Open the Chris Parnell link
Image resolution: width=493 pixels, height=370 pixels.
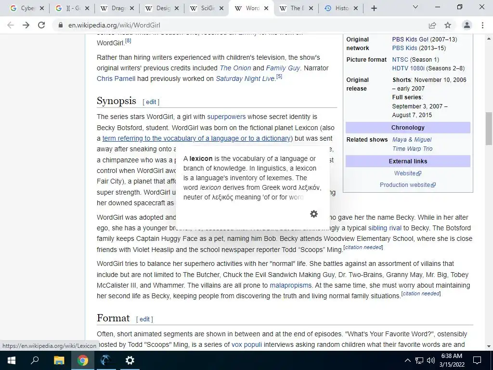(116, 79)
